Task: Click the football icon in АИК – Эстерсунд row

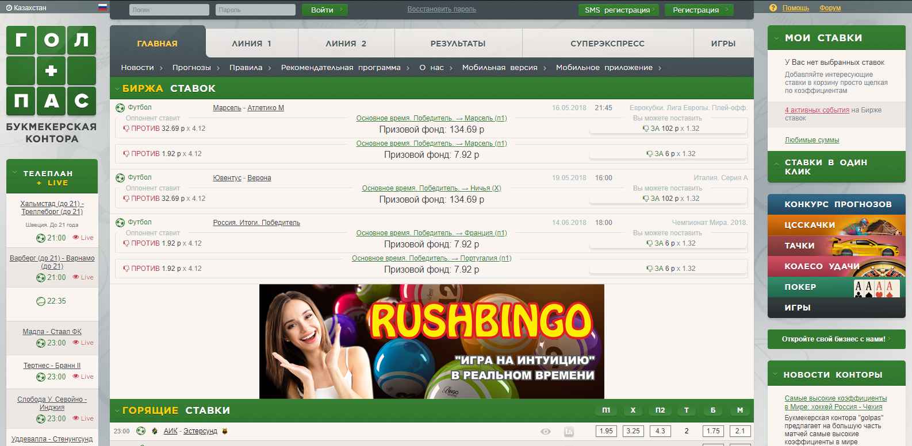Action: pyautogui.click(x=141, y=431)
